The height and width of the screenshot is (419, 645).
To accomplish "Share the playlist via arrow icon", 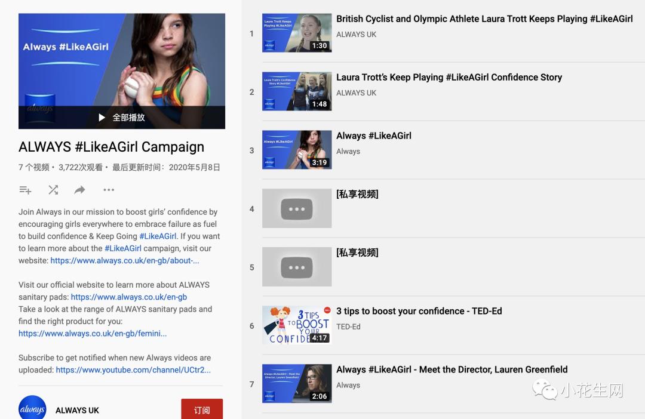I will [x=80, y=190].
